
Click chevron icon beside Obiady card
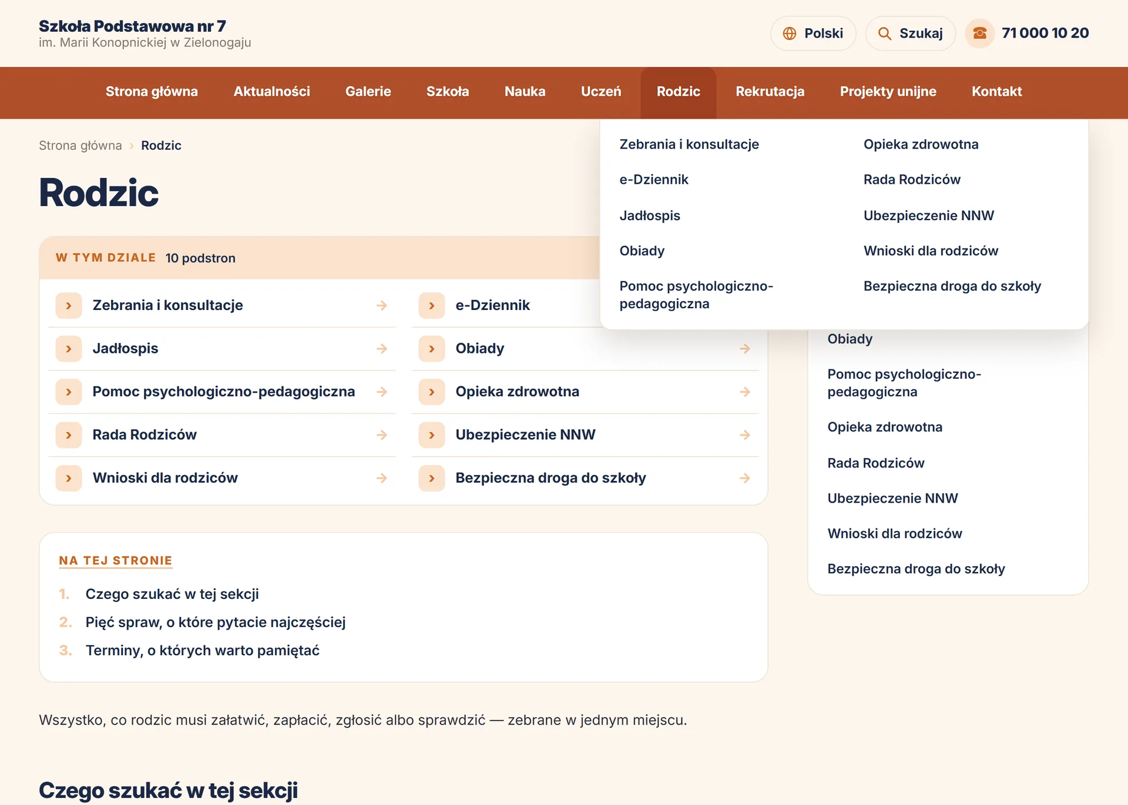coord(432,349)
